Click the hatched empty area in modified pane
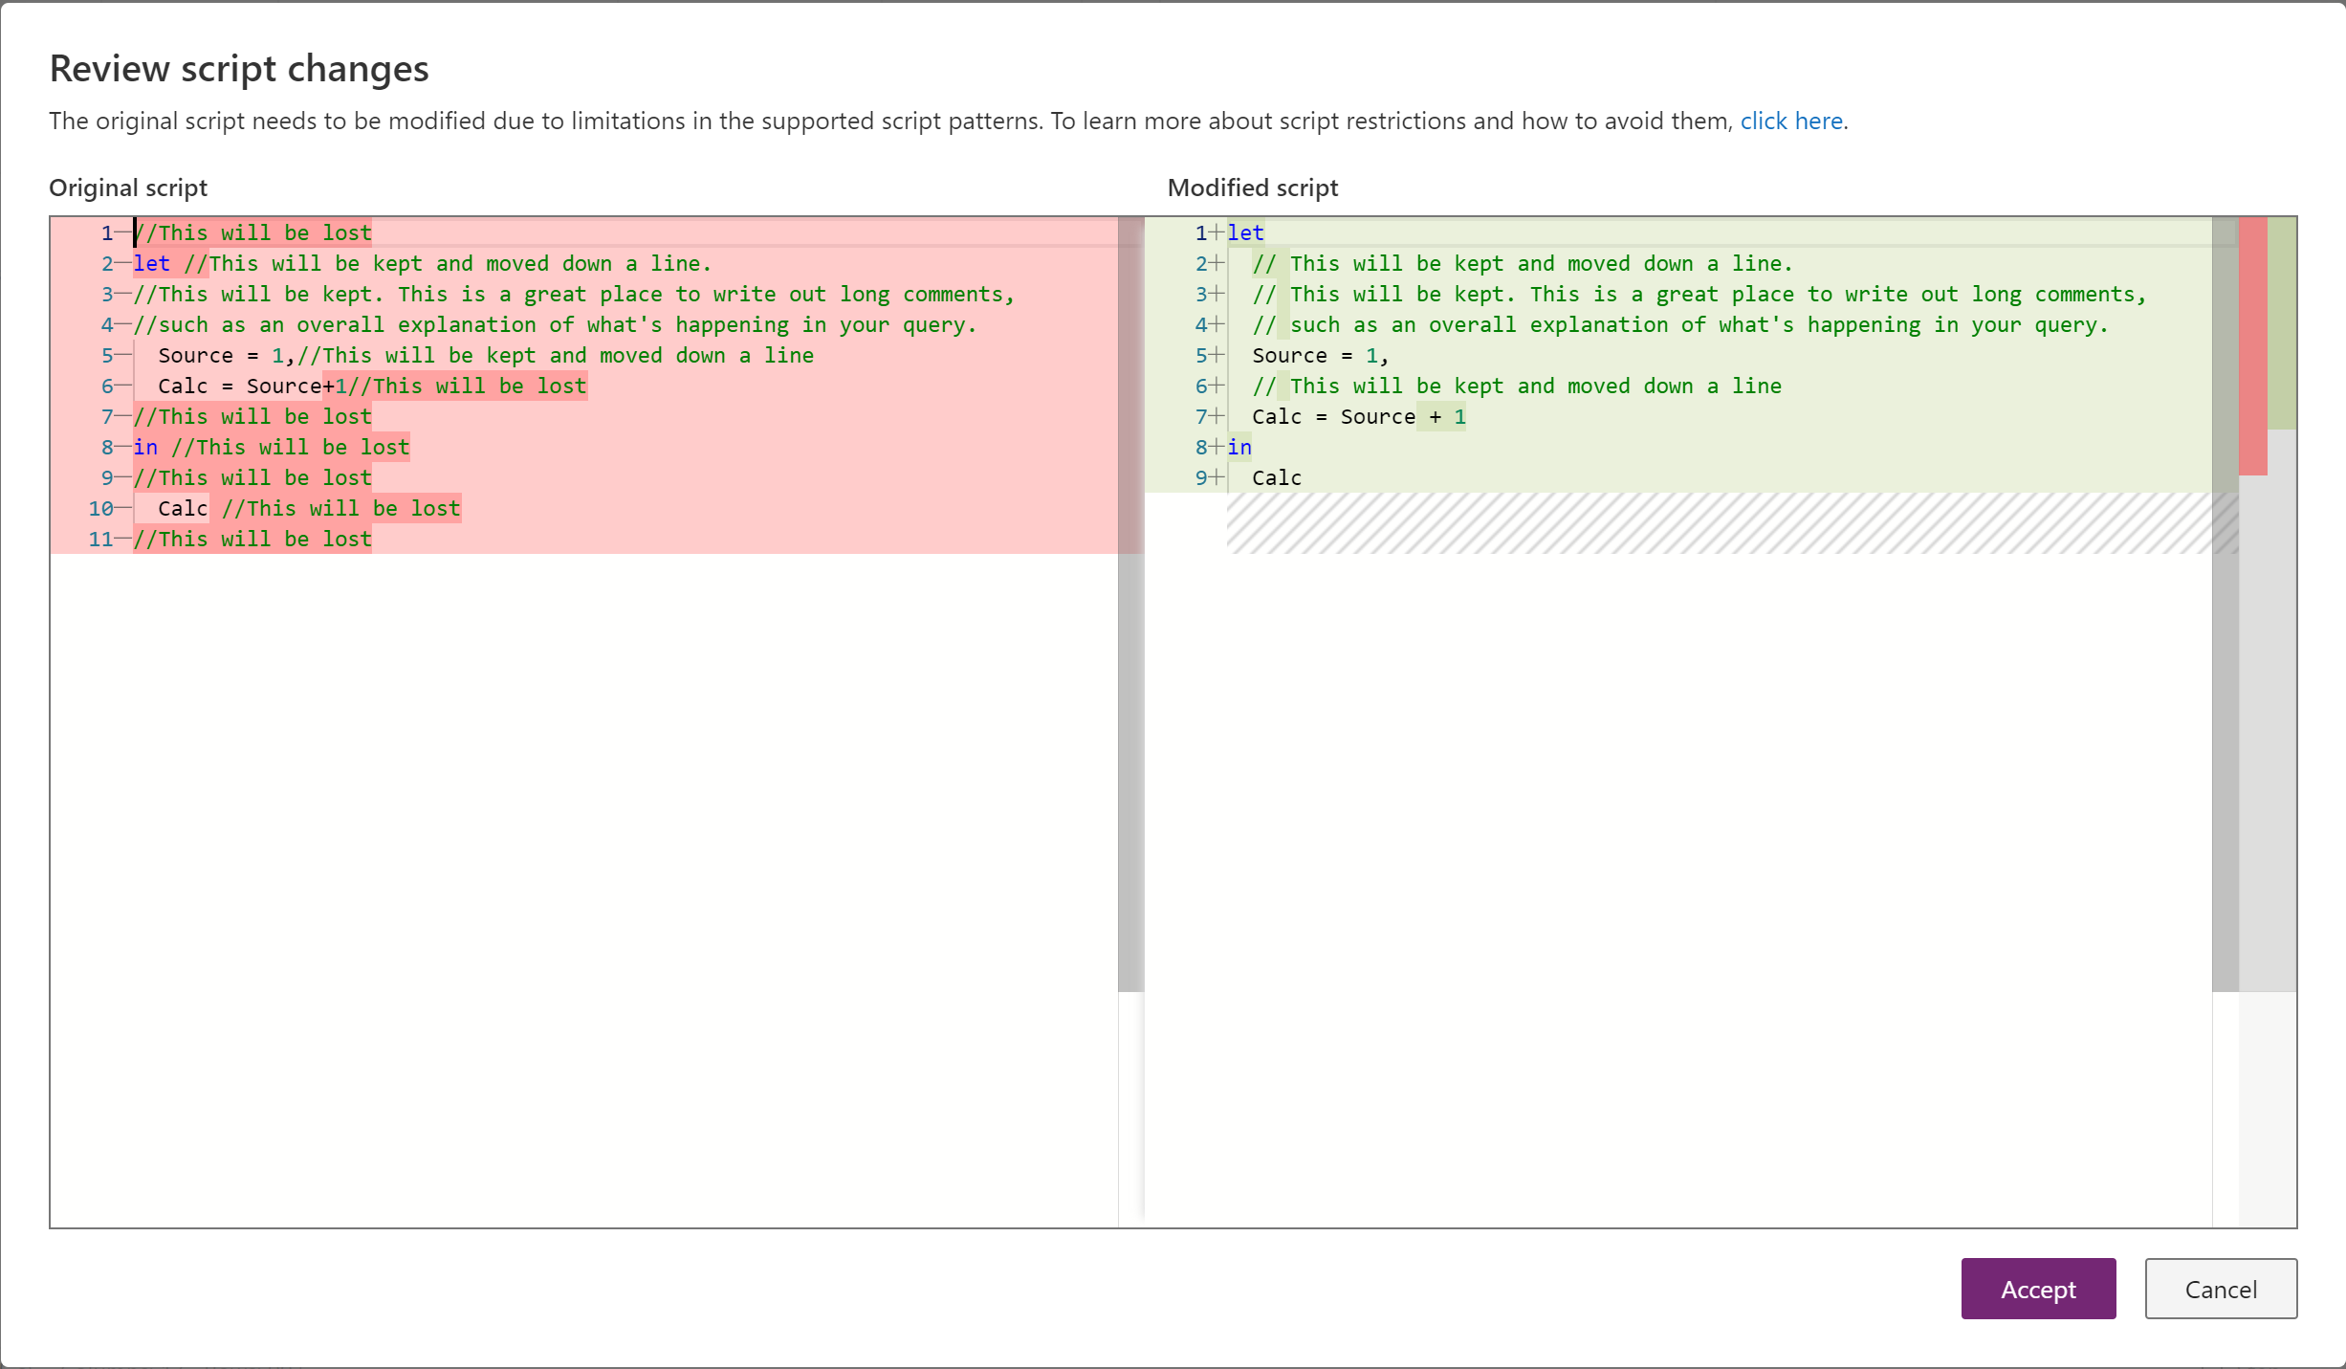This screenshot has height=1369, width=2346. (1721, 524)
